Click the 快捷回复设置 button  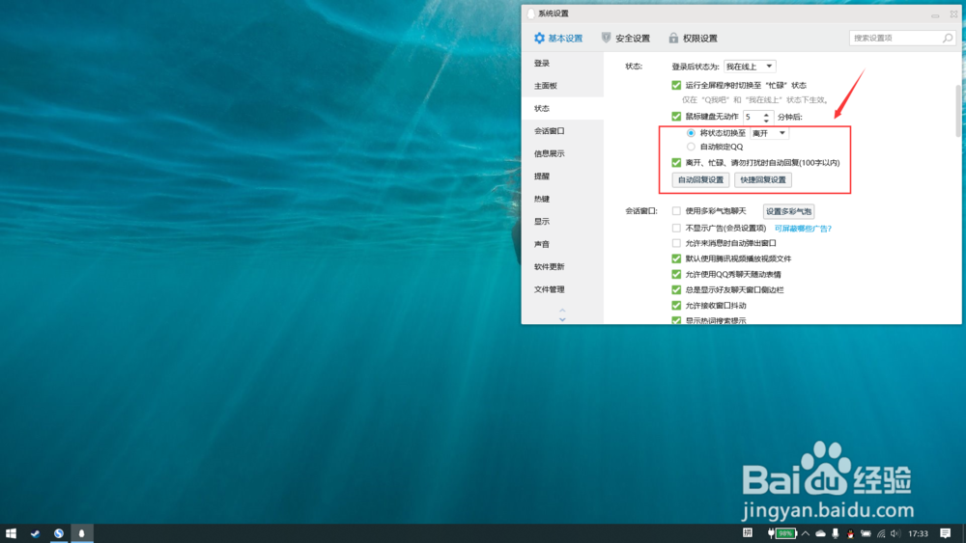[x=763, y=179]
